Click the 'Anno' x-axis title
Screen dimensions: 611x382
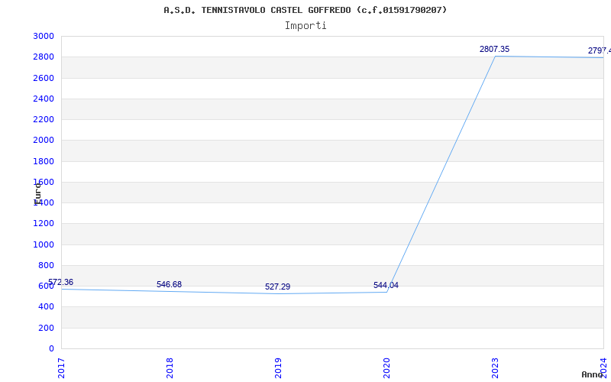click(x=593, y=374)
